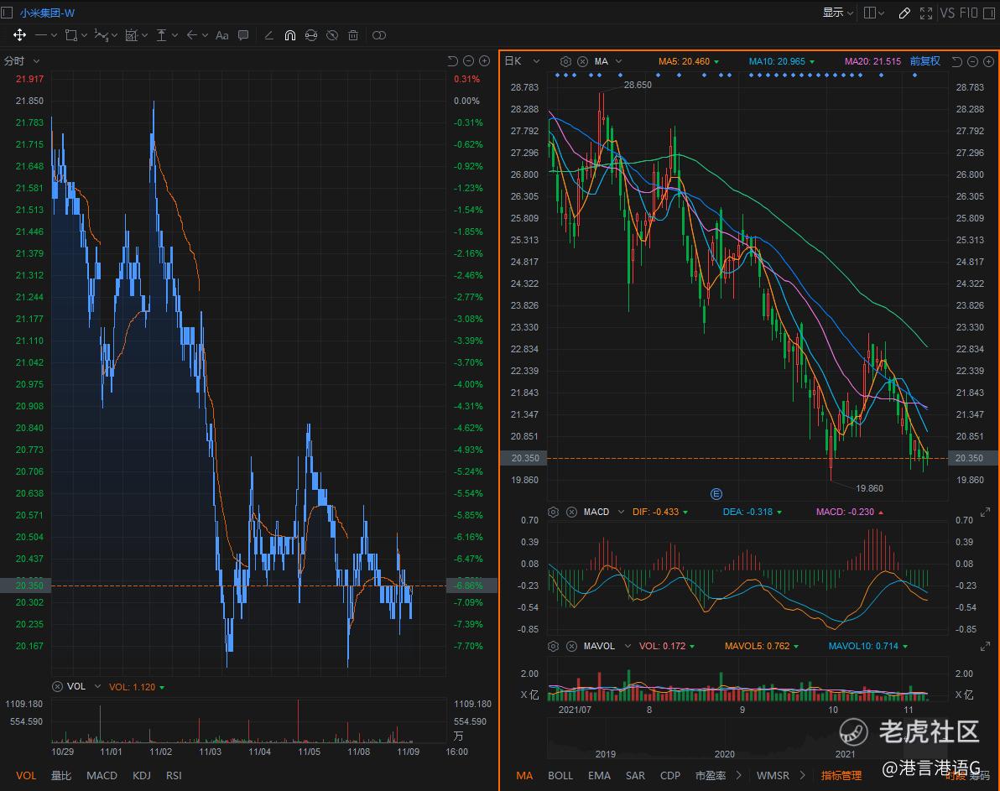This screenshot has width=1000, height=791.
Task: Select the comment bubble note tool
Action: (x=243, y=35)
